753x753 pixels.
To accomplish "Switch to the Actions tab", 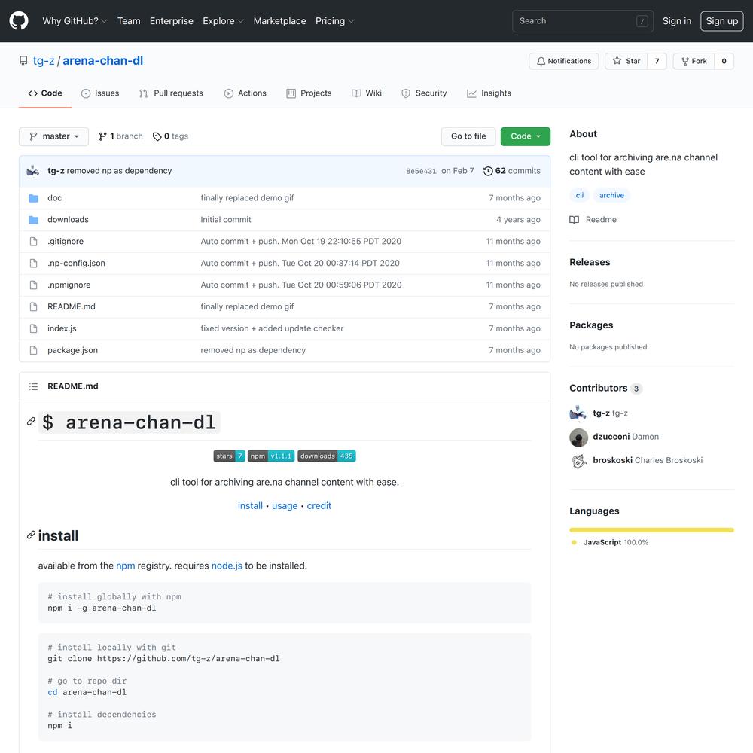I will [x=245, y=93].
